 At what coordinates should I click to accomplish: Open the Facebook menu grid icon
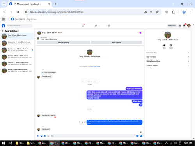(179, 26)
